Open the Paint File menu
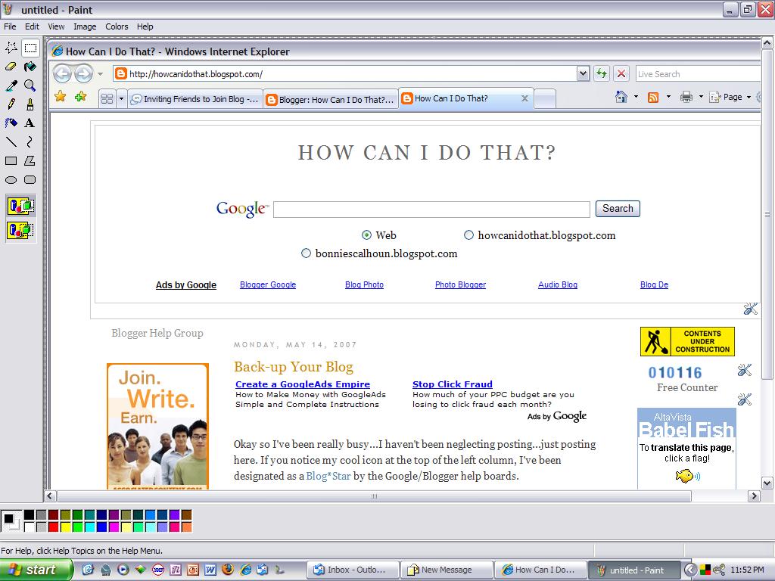This screenshot has height=581, width=775. click(x=10, y=26)
